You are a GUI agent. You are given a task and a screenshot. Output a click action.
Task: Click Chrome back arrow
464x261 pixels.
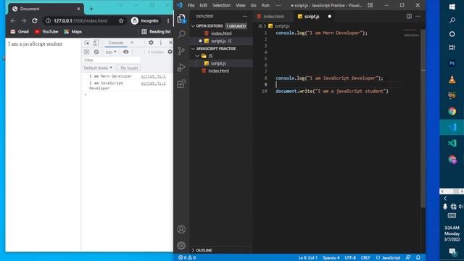pos(13,21)
